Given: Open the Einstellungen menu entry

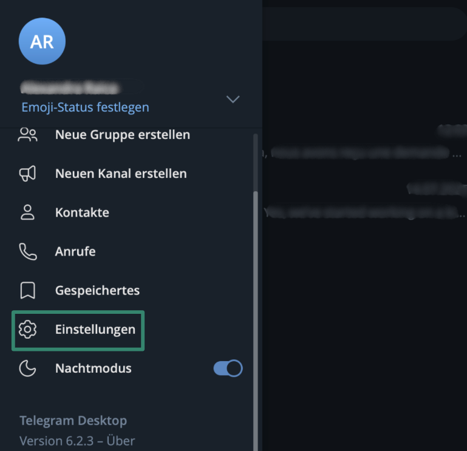Looking at the screenshot, I should click(95, 330).
